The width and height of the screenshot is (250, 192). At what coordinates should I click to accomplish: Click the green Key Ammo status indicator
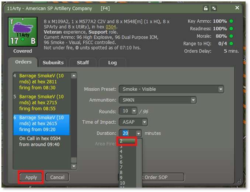click(231, 21)
